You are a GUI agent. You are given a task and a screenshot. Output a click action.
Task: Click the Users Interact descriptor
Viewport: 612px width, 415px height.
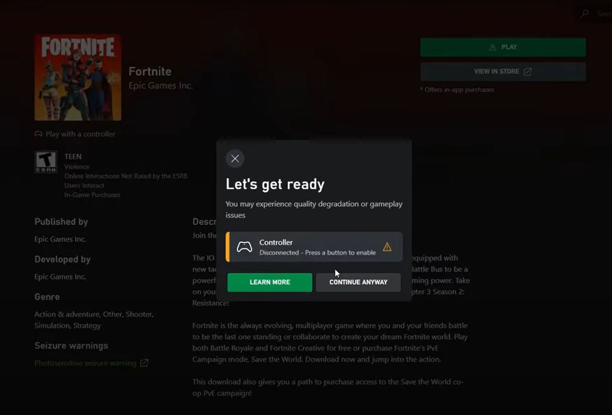tap(84, 185)
